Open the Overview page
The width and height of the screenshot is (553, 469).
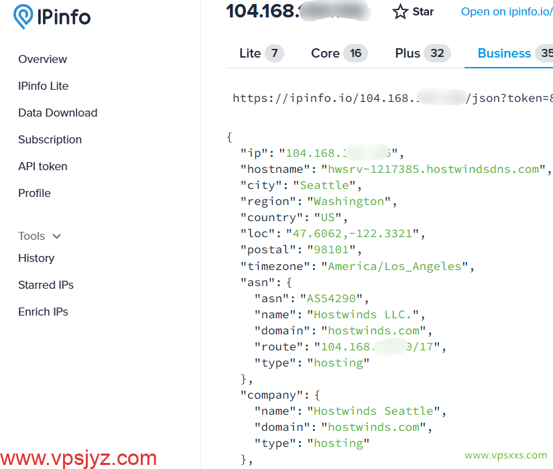click(42, 59)
